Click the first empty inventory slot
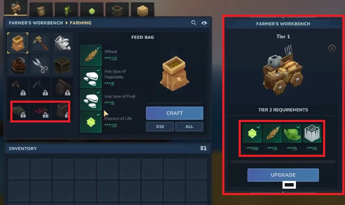This screenshot has height=205, width=345. (19, 169)
